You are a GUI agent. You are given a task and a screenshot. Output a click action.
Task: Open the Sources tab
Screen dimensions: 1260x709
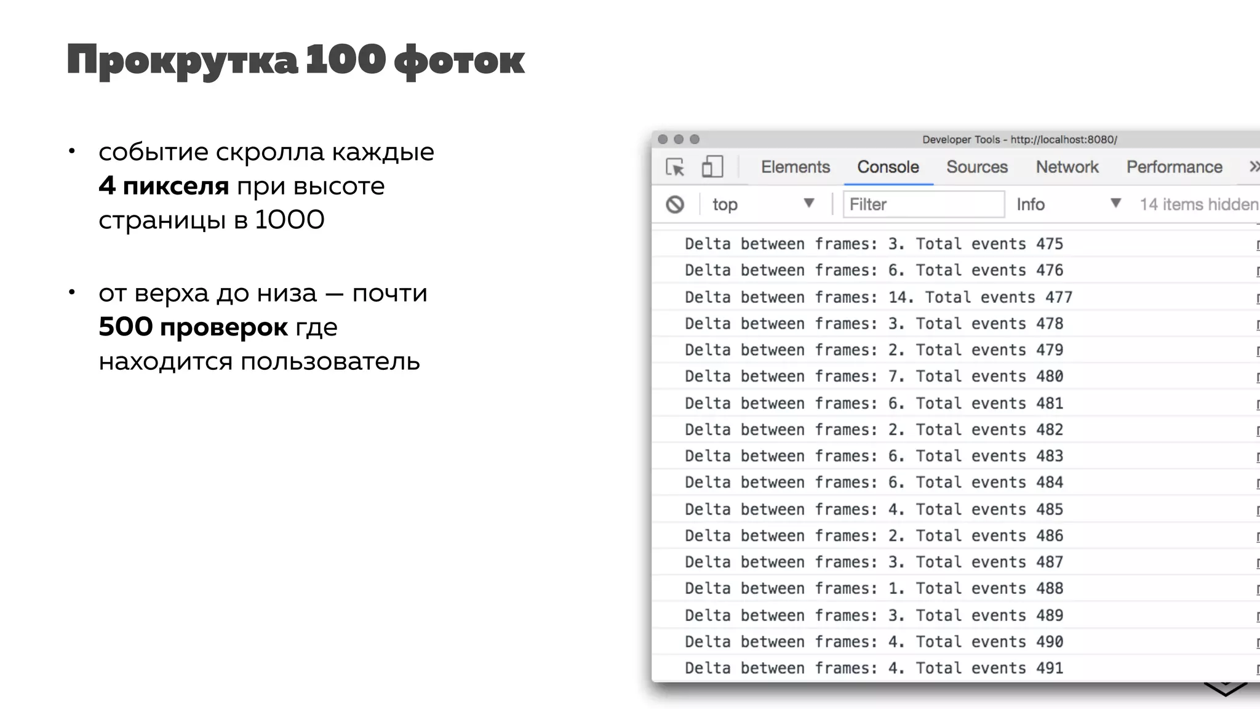(x=977, y=167)
